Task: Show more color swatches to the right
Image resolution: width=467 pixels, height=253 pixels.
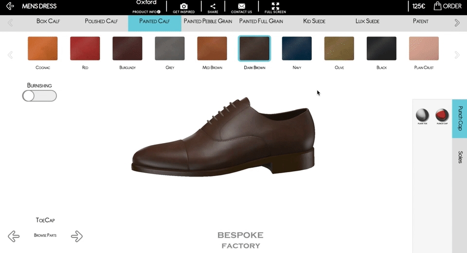Action: pyautogui.click(x=457, y=55)
